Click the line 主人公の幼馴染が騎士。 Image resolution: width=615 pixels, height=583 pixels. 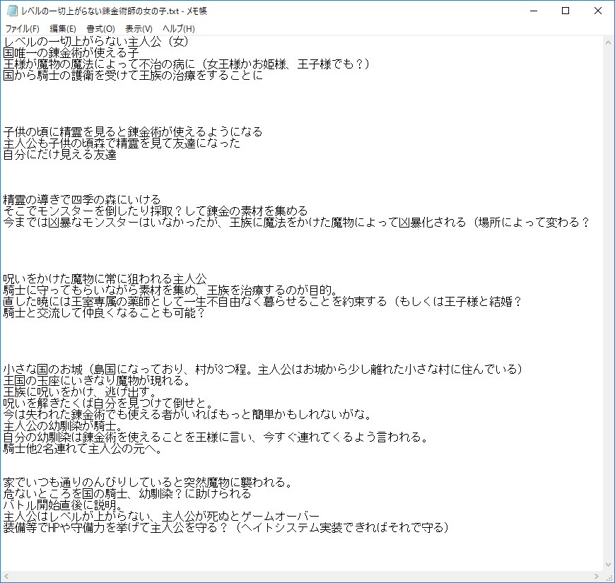click(64, 426)
